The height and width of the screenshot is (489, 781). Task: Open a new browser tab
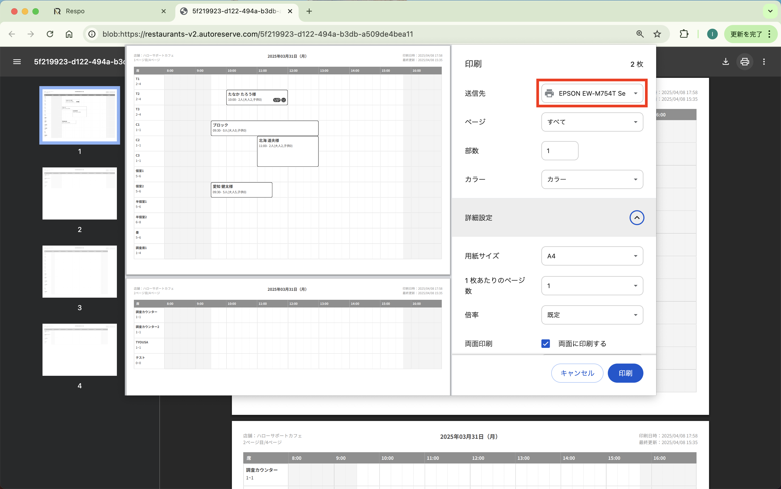(309, 11)
